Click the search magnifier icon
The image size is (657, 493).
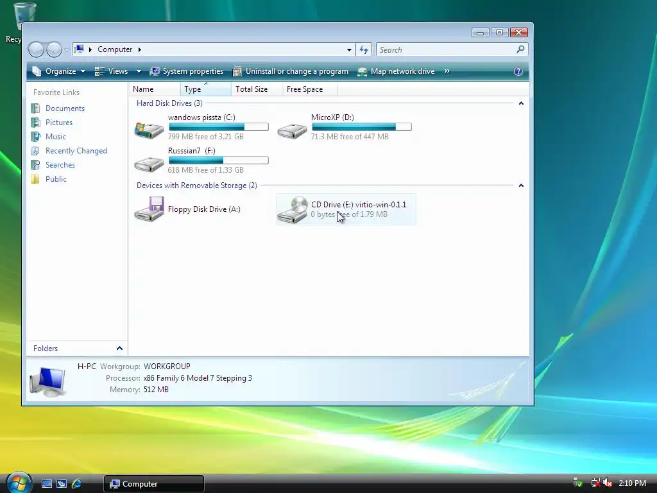[520, 49]
